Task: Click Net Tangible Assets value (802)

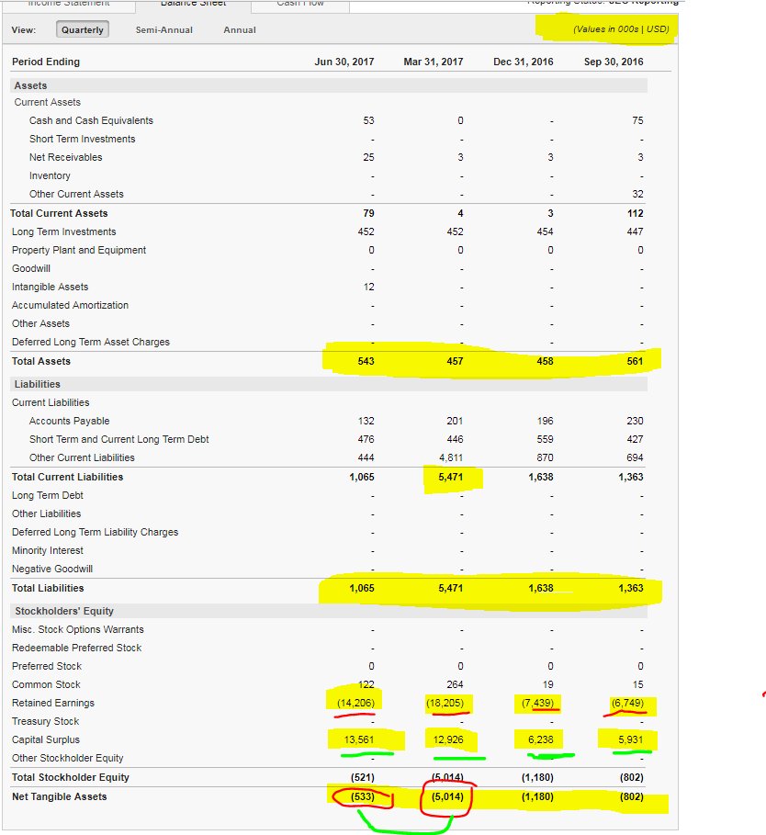Action: 631,796
